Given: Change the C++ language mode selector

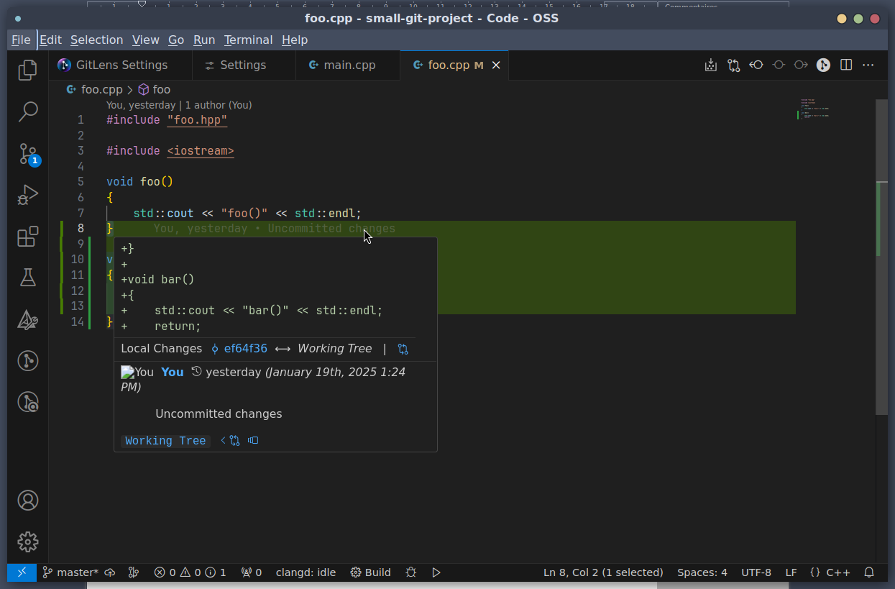Looking at the screenshot, I should (837, 572).
